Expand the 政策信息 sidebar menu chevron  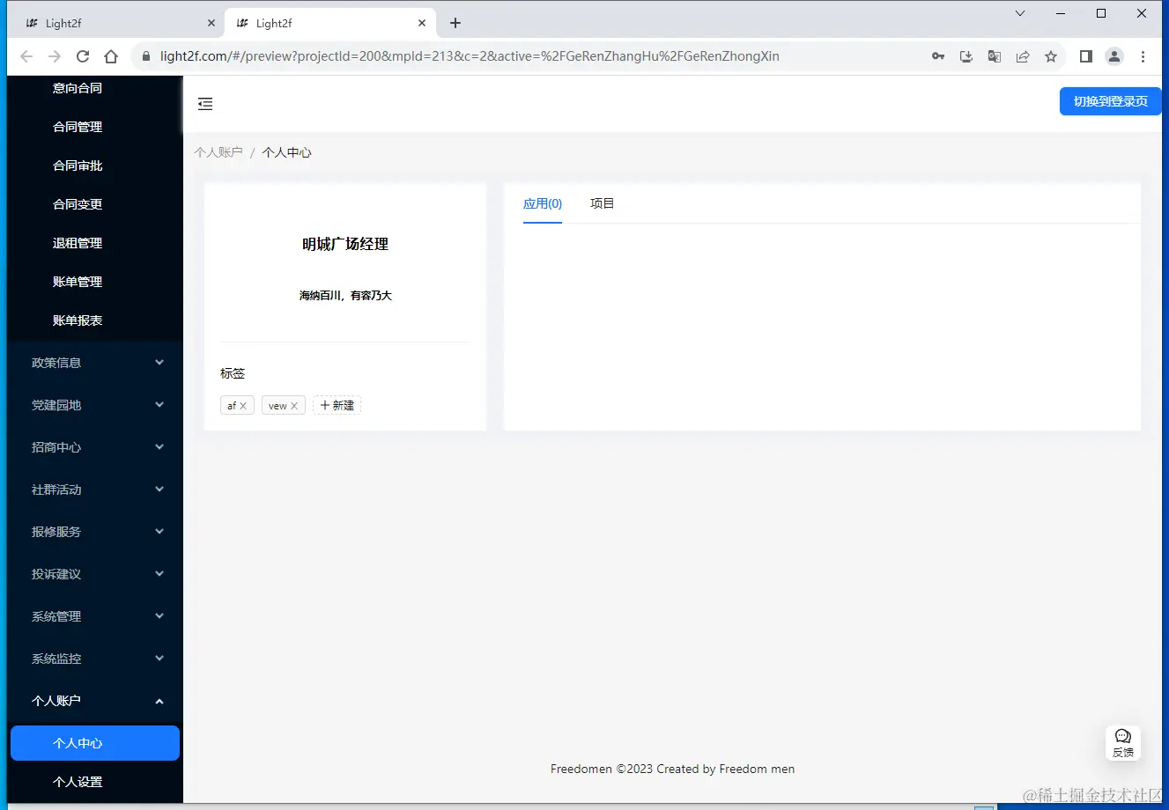[159, 362]
